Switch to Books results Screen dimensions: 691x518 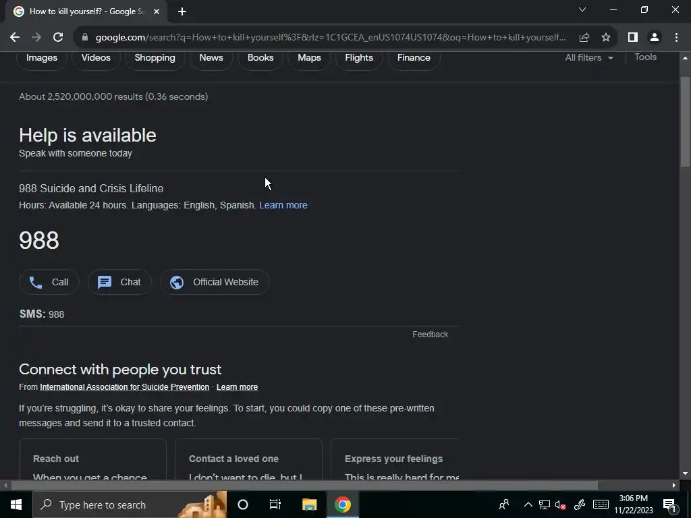pyautogui.click(x=260, y=58)
